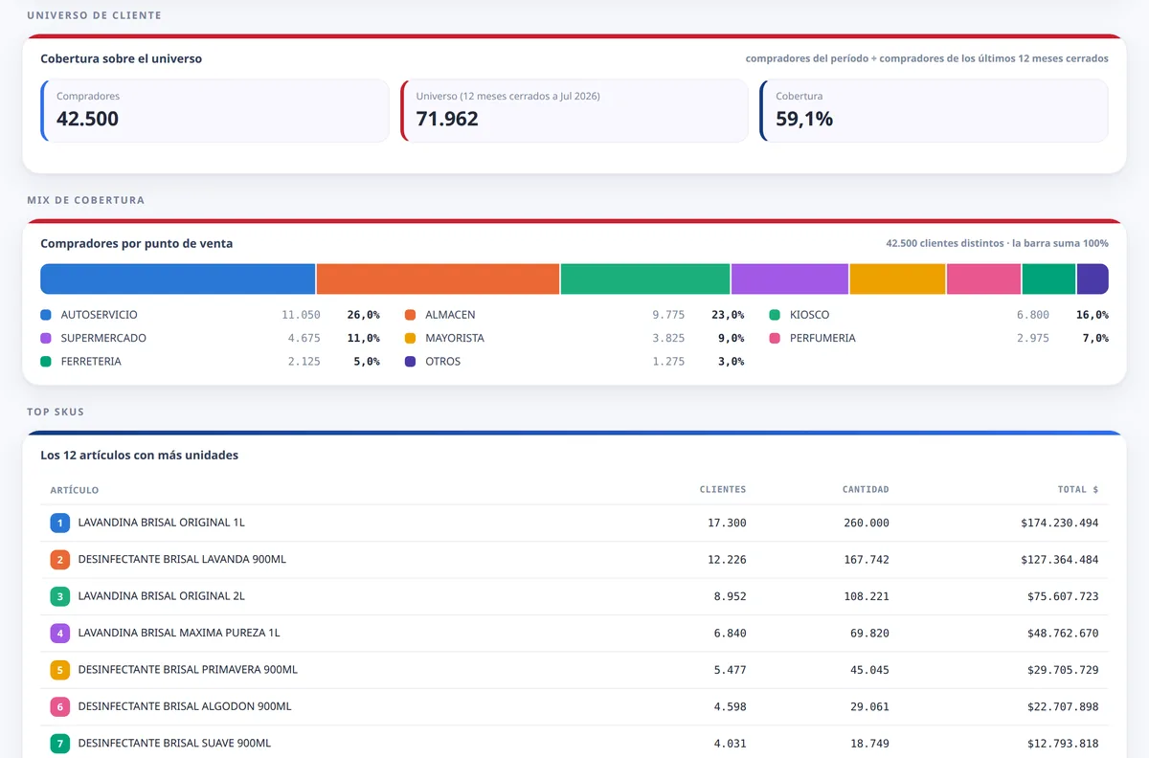The image size is (1149, 758).
Task: Click the Los 12 artículos con más unidades heading
Action: [139, 456]
